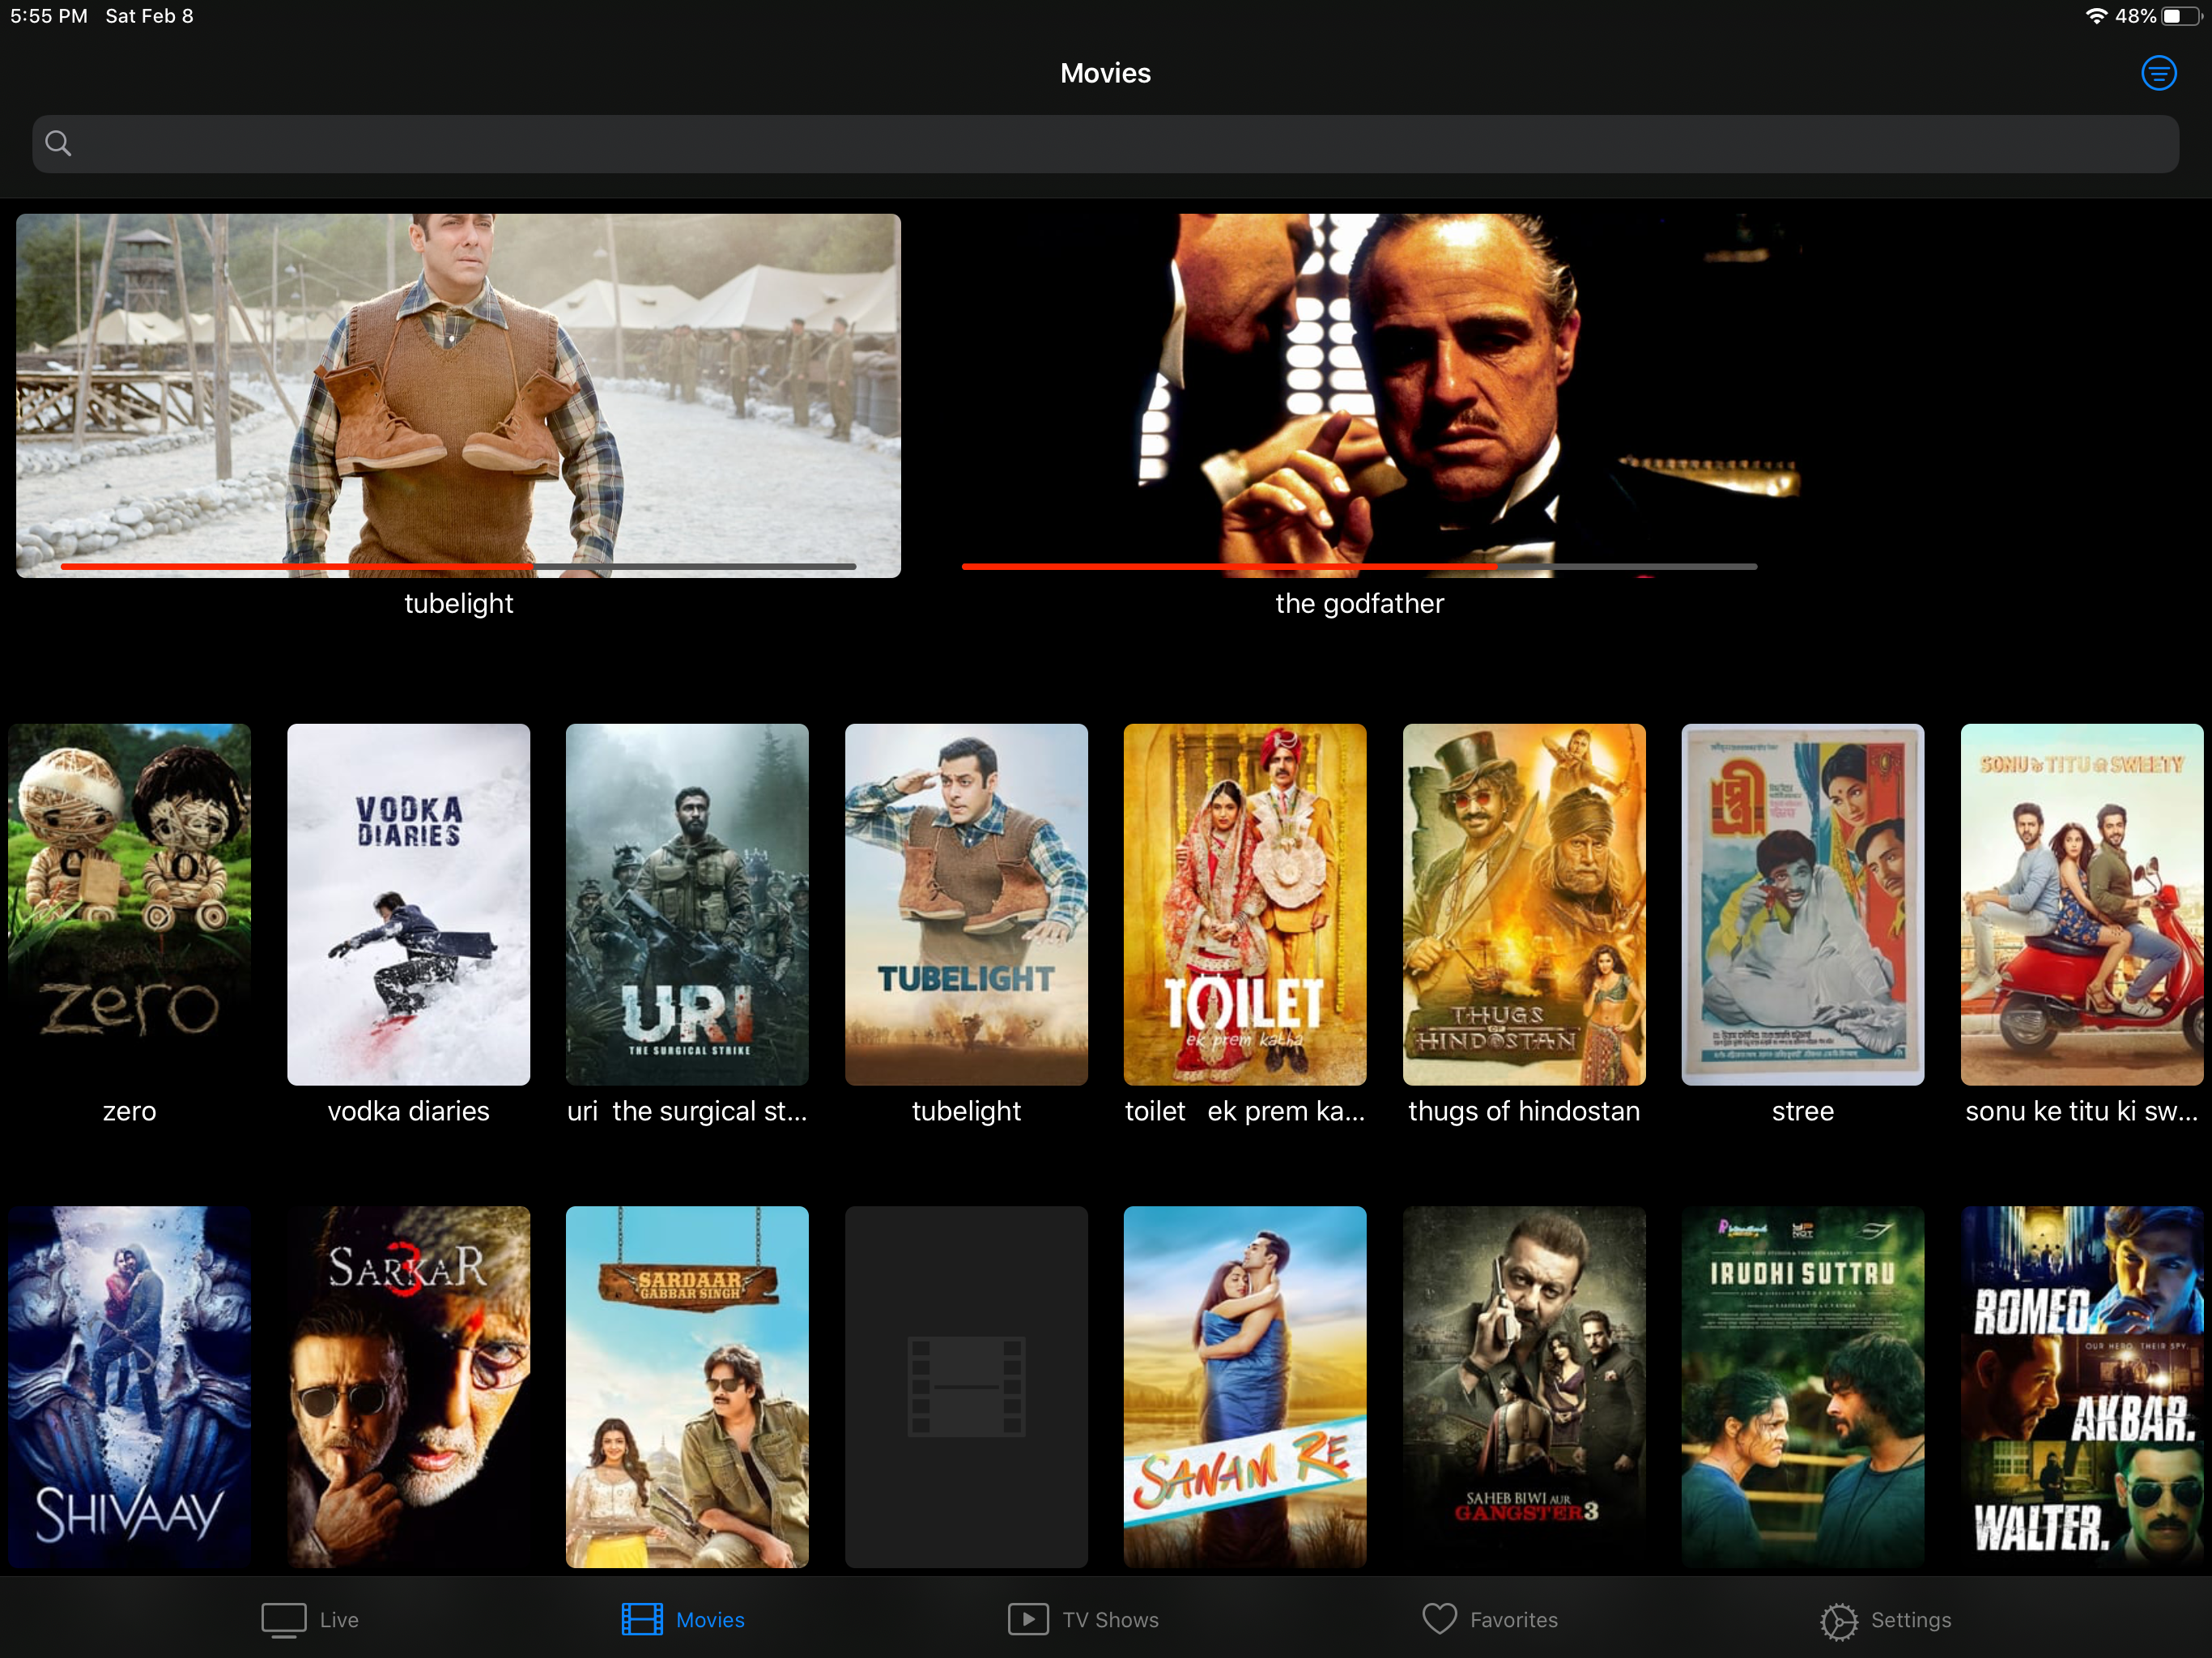Open the placeholder film icon poster

click(x=966, y=1386)
